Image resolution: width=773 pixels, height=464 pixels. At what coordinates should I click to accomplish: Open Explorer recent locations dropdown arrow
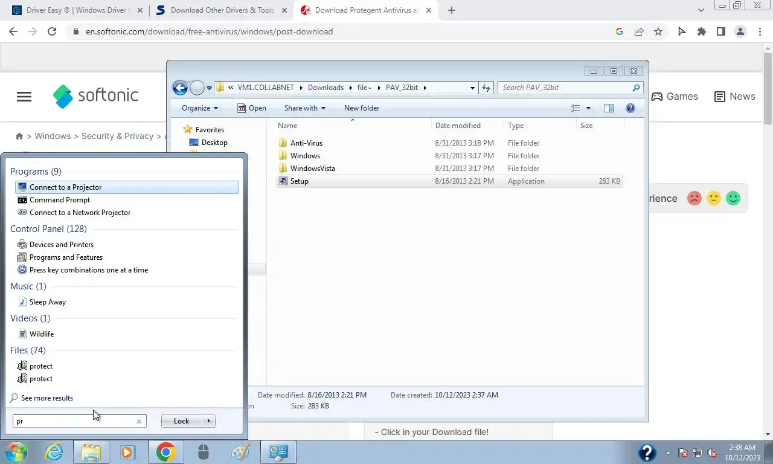pos(210,88)
